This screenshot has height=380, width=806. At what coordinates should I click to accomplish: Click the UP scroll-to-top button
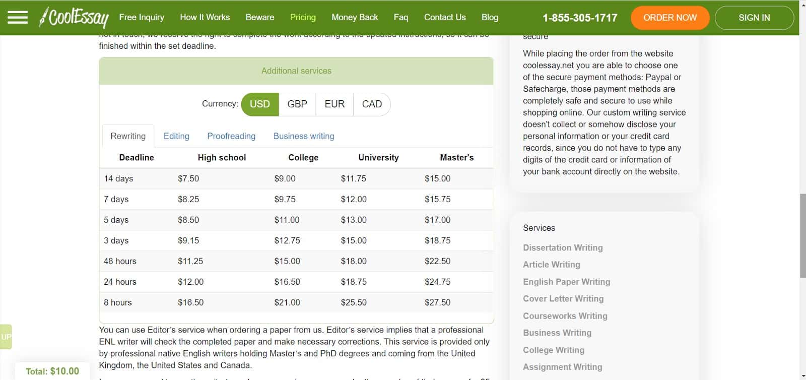tap(6, 337)
